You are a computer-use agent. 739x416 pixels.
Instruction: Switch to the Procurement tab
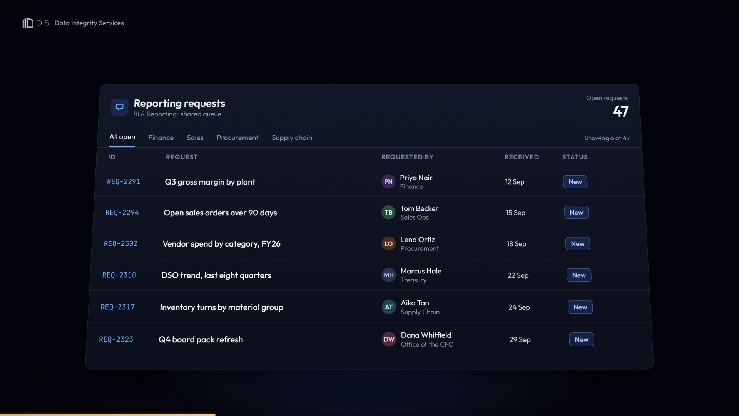pyautogui.click(x=237, y=138)
